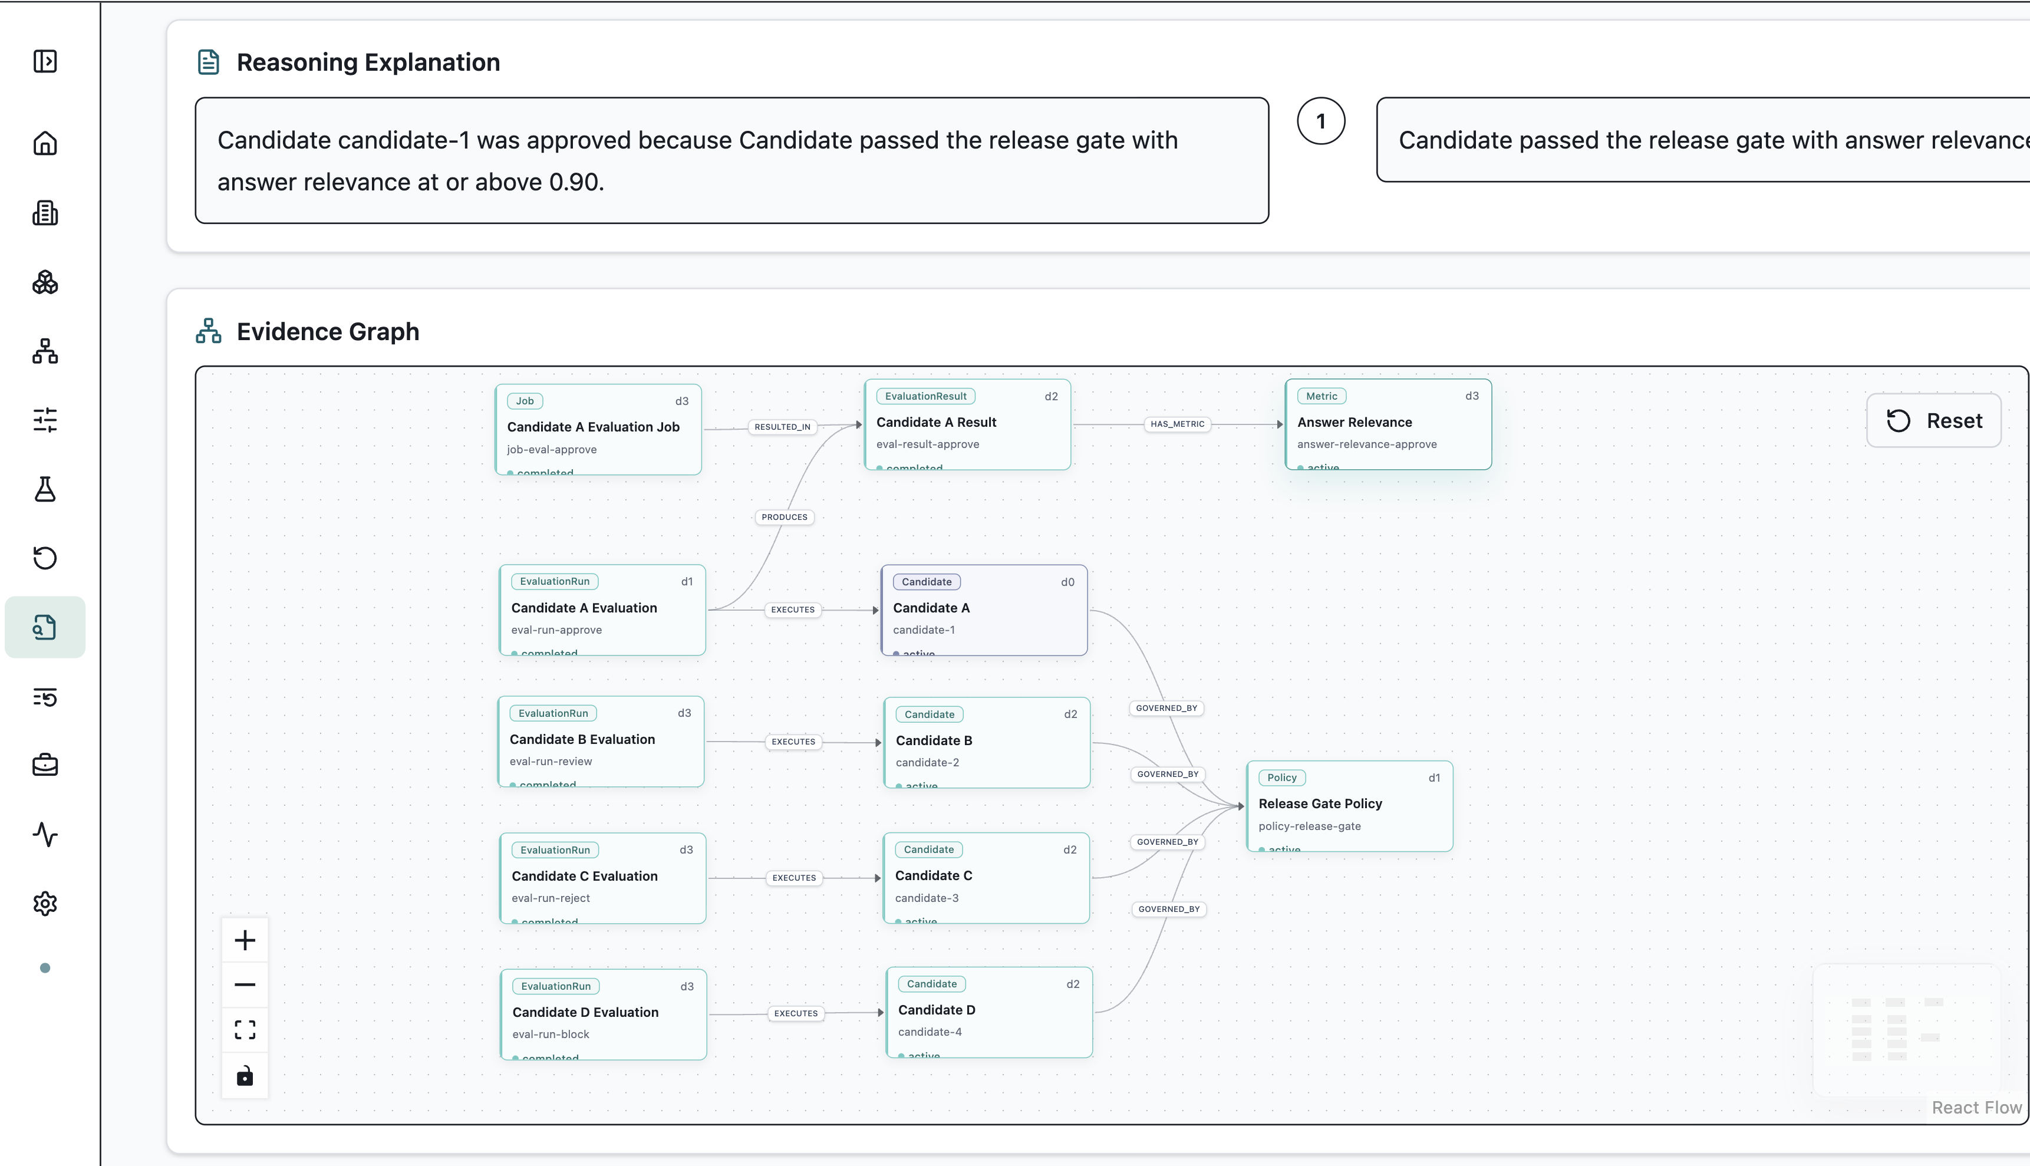2030x1166 pixels.
Task: Select the Release Gate Policy node
Action: pos(1350,806)
